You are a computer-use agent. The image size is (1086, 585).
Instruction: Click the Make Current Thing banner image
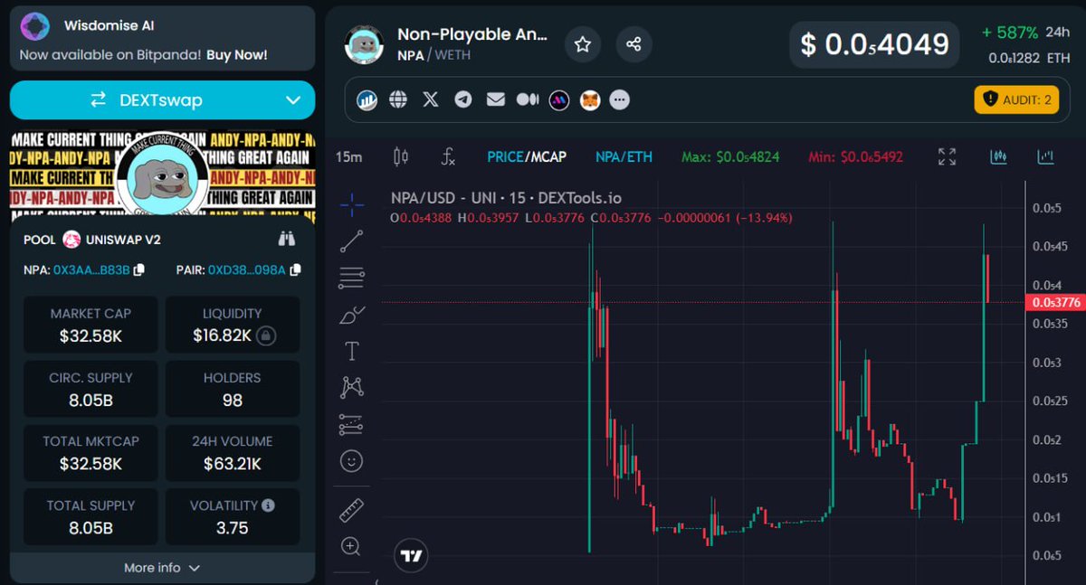pyautogui.click(x=162, y=175)
